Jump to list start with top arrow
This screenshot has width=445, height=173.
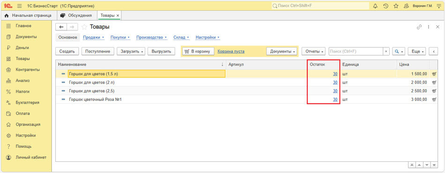412,165
